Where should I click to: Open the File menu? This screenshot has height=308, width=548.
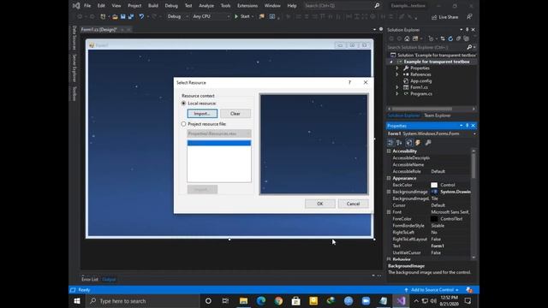point(87,6)
